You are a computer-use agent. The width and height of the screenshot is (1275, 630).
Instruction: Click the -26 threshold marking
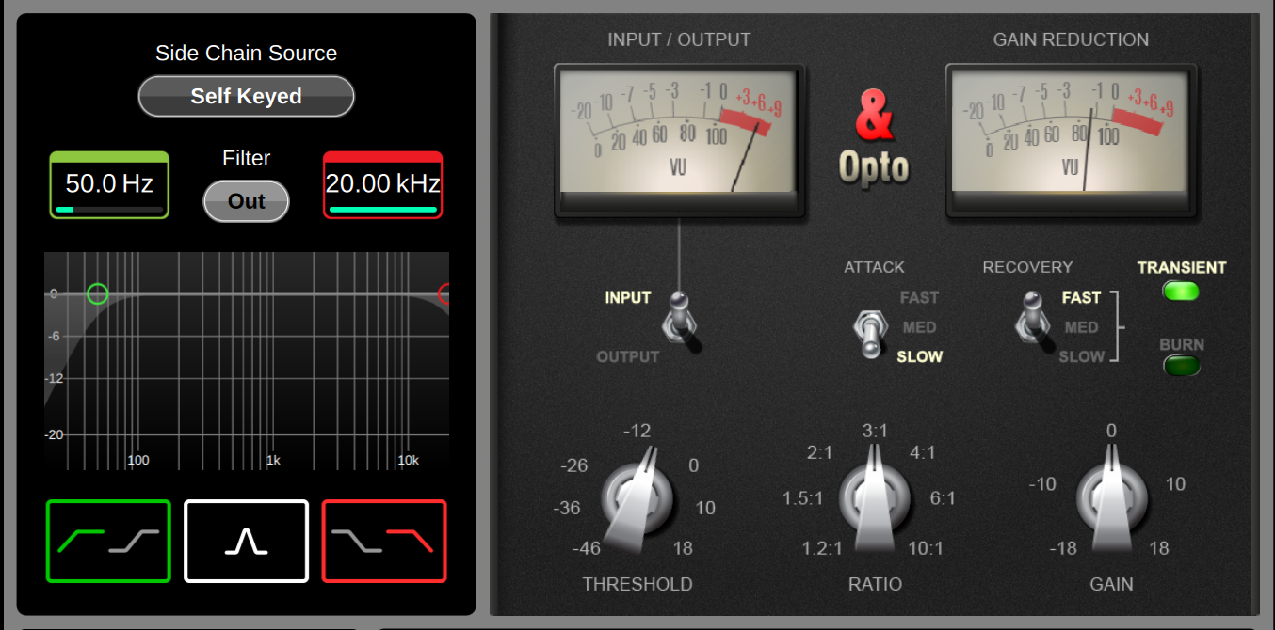coord(573,465)
